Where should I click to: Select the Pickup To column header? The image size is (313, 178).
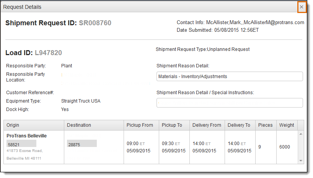click(x=174, y=125)
